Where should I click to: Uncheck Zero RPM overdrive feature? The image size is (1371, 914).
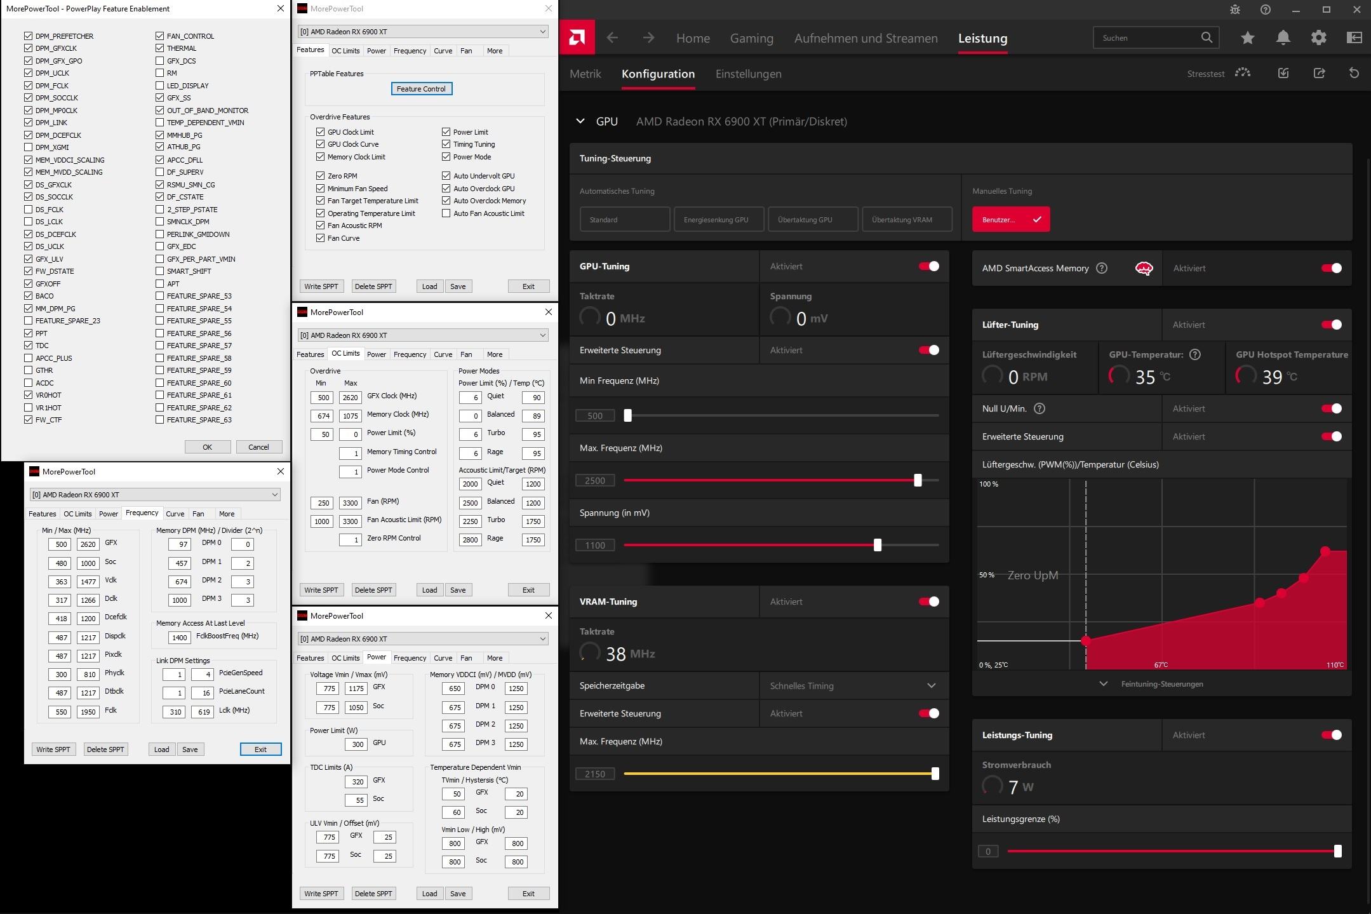(320, 176)
